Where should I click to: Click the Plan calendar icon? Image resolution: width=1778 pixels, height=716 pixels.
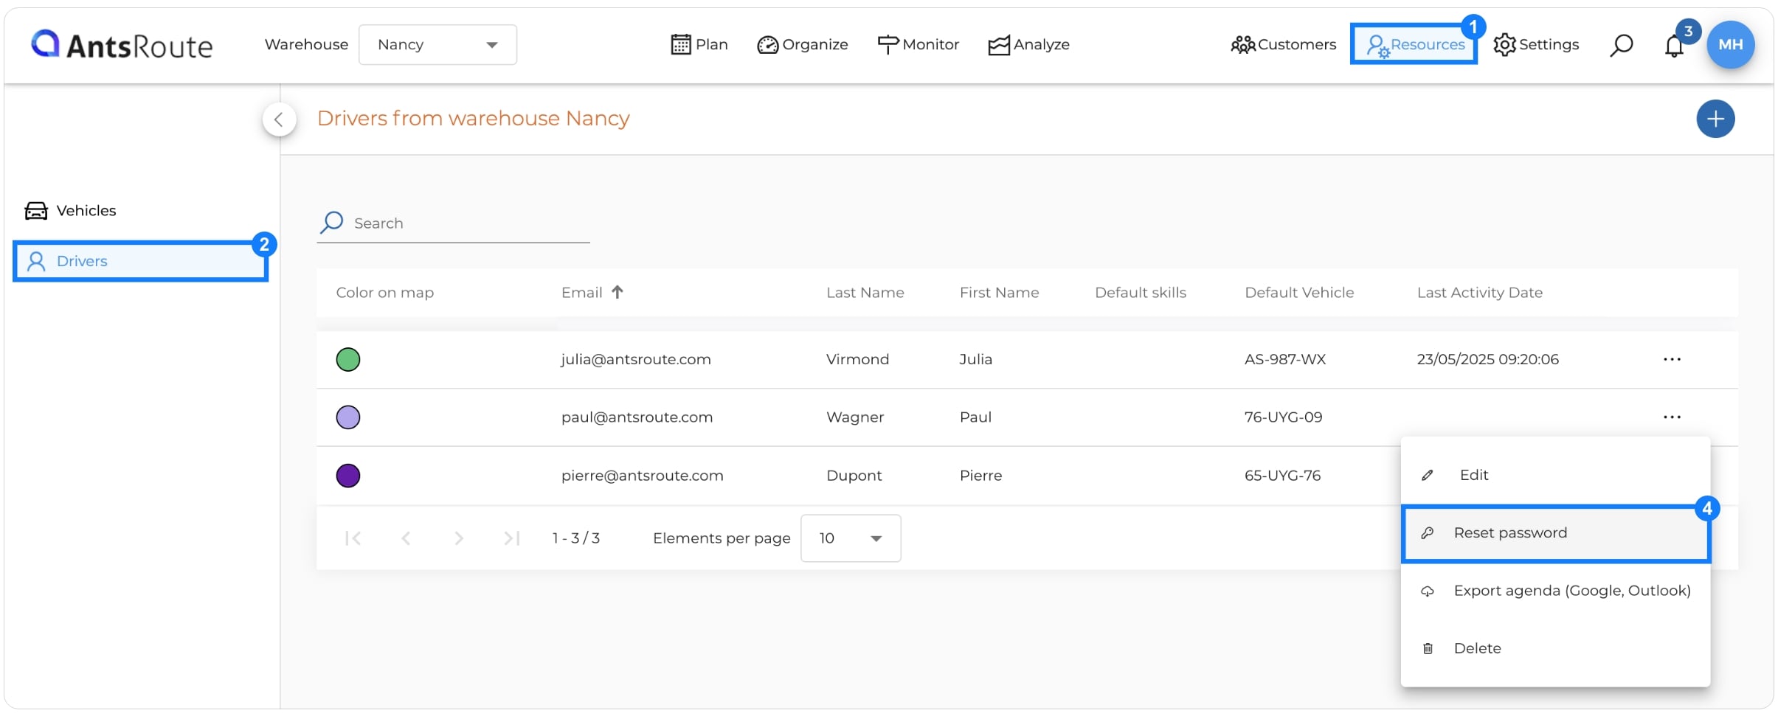681,45
